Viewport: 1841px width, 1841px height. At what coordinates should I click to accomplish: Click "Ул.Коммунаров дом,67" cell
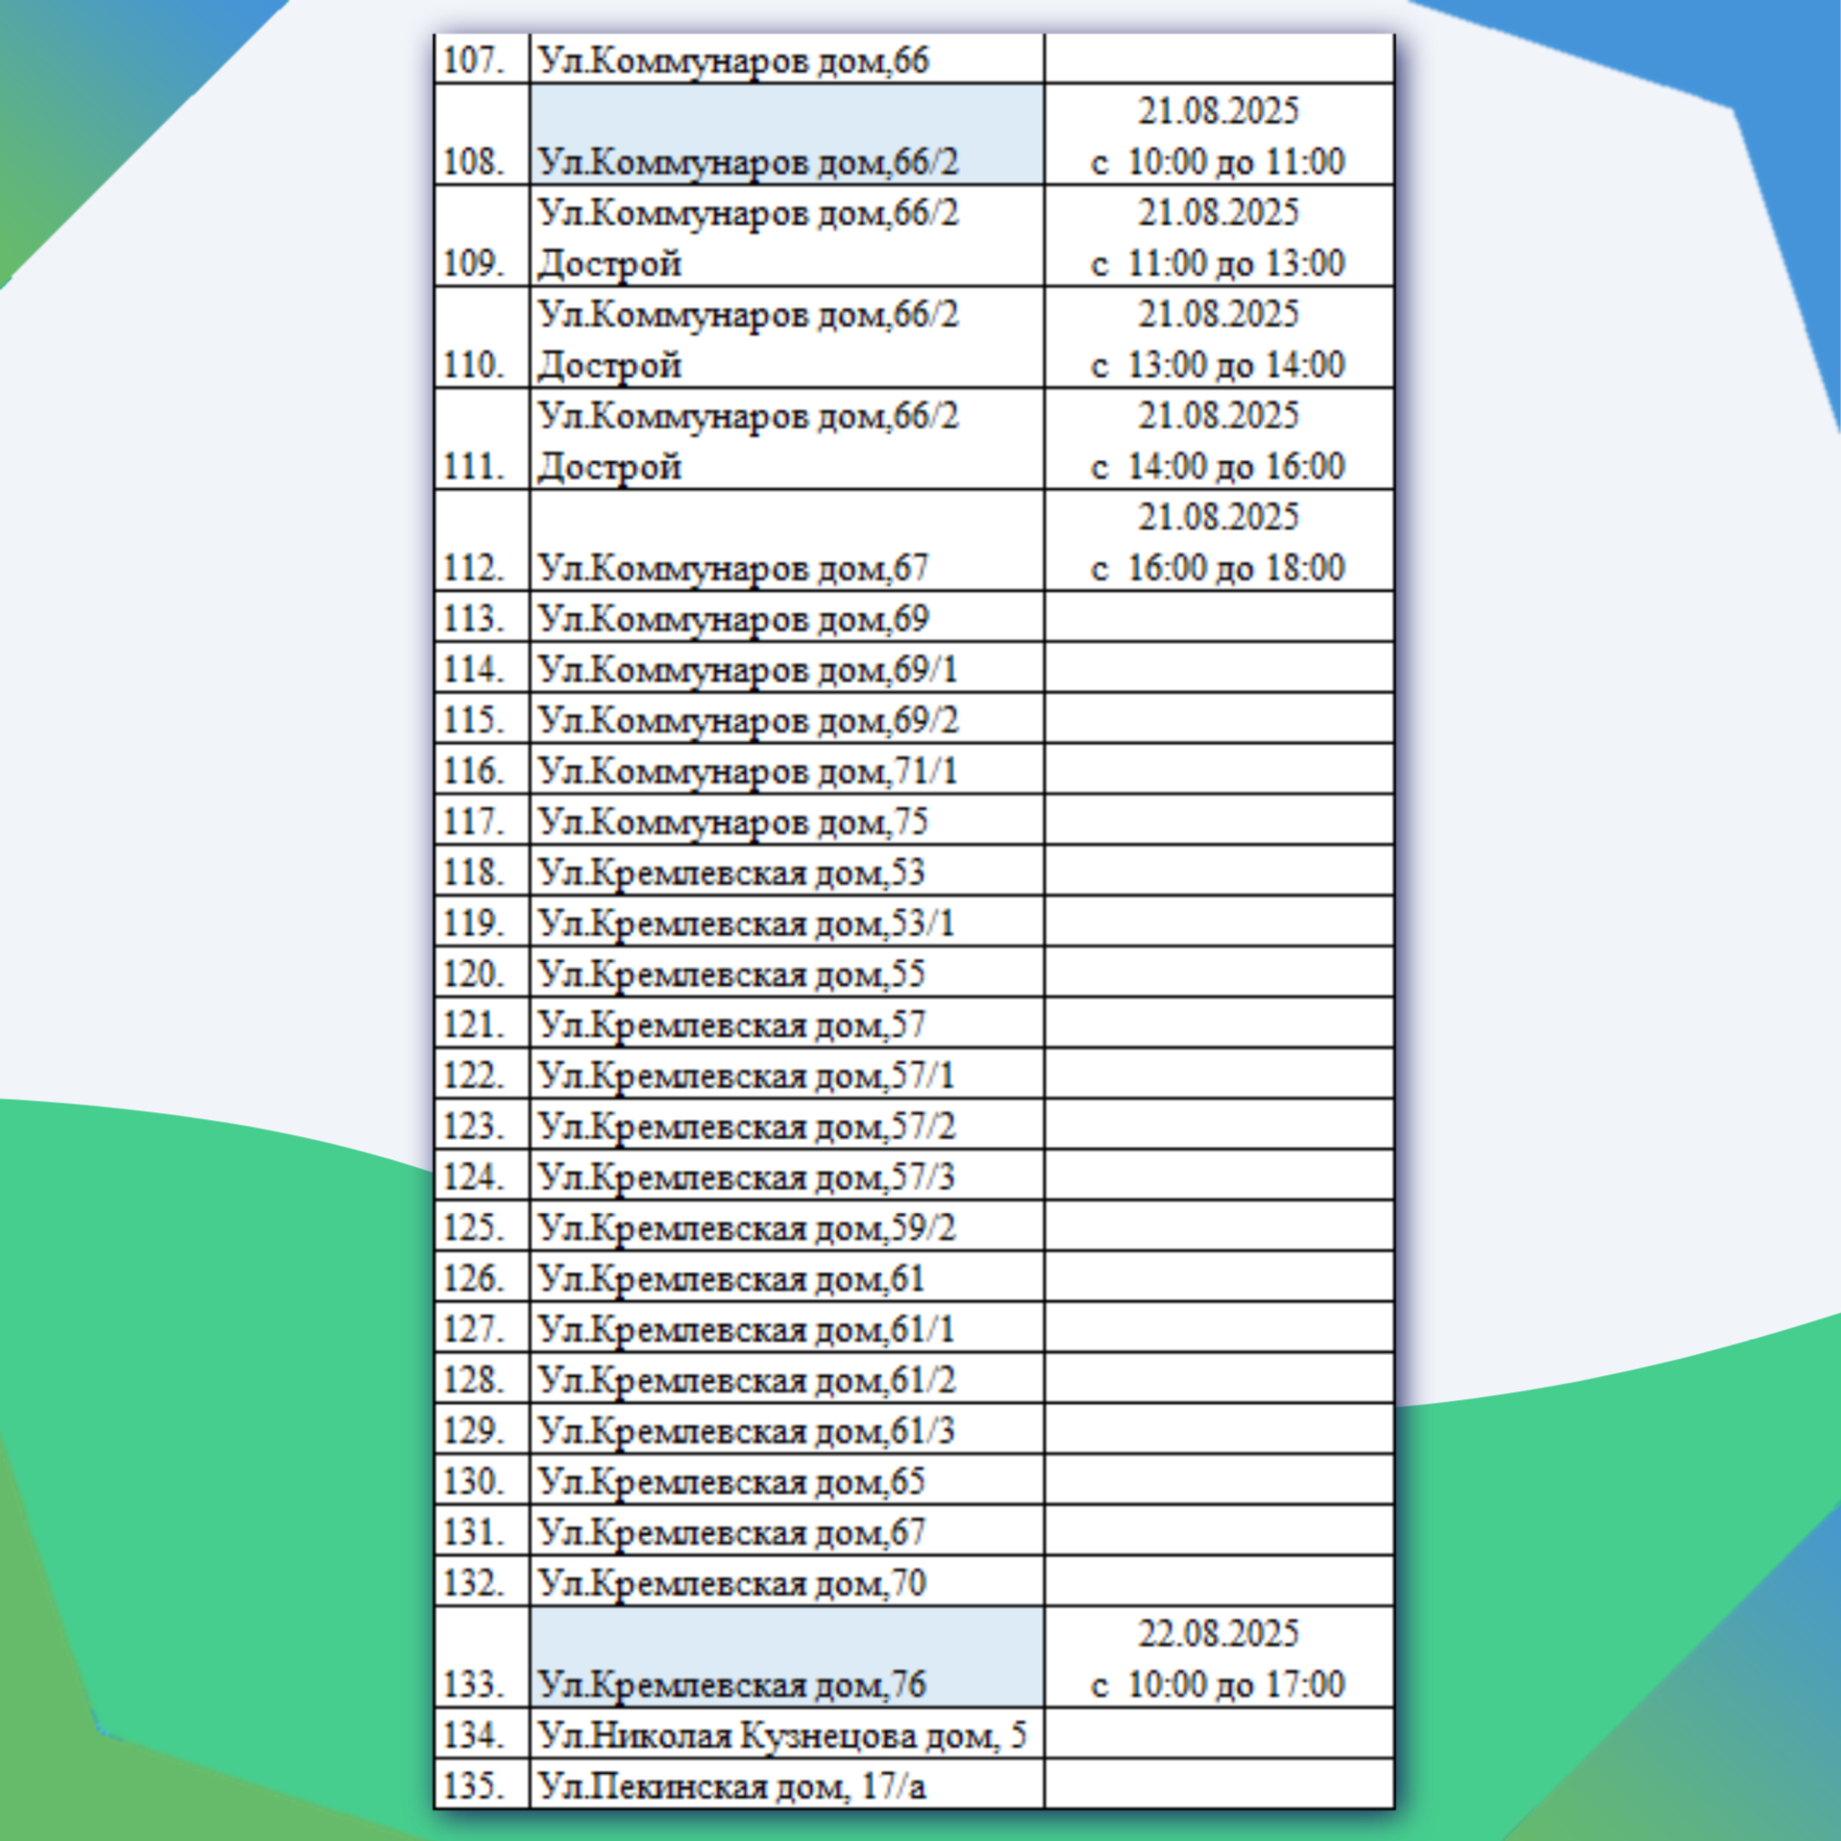[x=787, y=541]
